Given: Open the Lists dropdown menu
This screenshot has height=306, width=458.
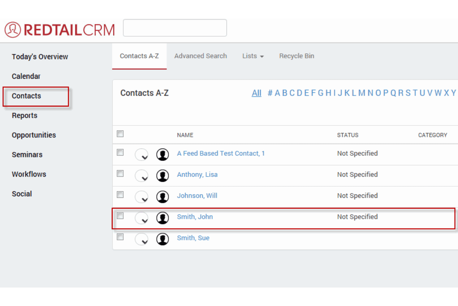Looking at the screenshot, I should 253,56.
